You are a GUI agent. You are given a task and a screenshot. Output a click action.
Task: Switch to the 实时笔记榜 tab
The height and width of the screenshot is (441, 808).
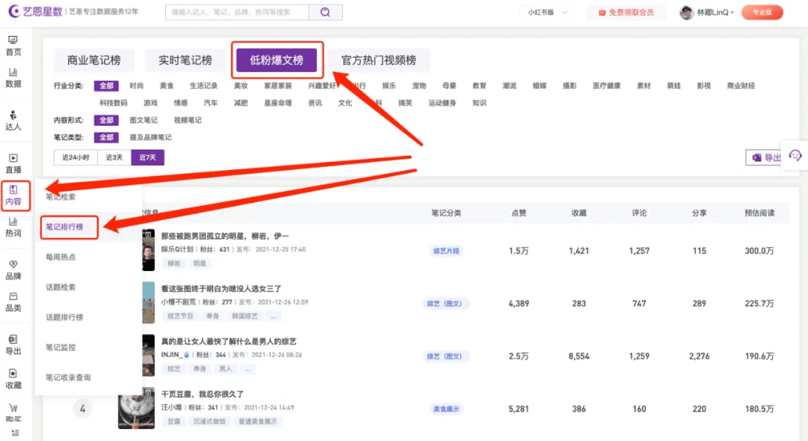pyautogui.click(x=185, y=61)
